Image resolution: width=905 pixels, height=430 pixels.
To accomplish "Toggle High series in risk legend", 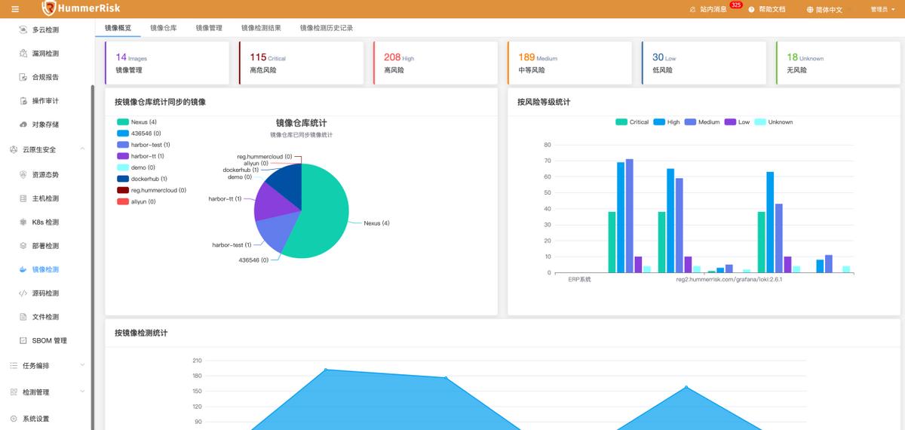I will [x=667, y=122].
